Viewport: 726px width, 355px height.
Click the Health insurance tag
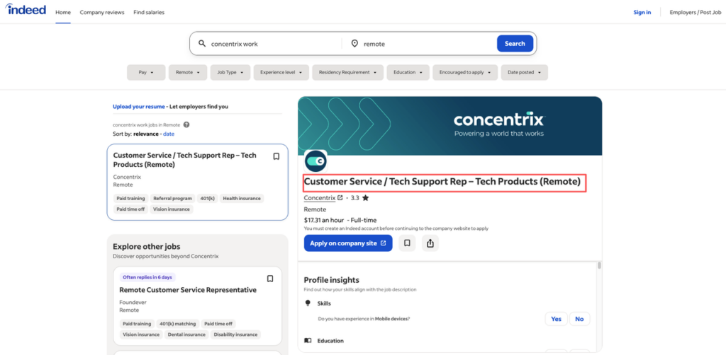pos(242,199)
